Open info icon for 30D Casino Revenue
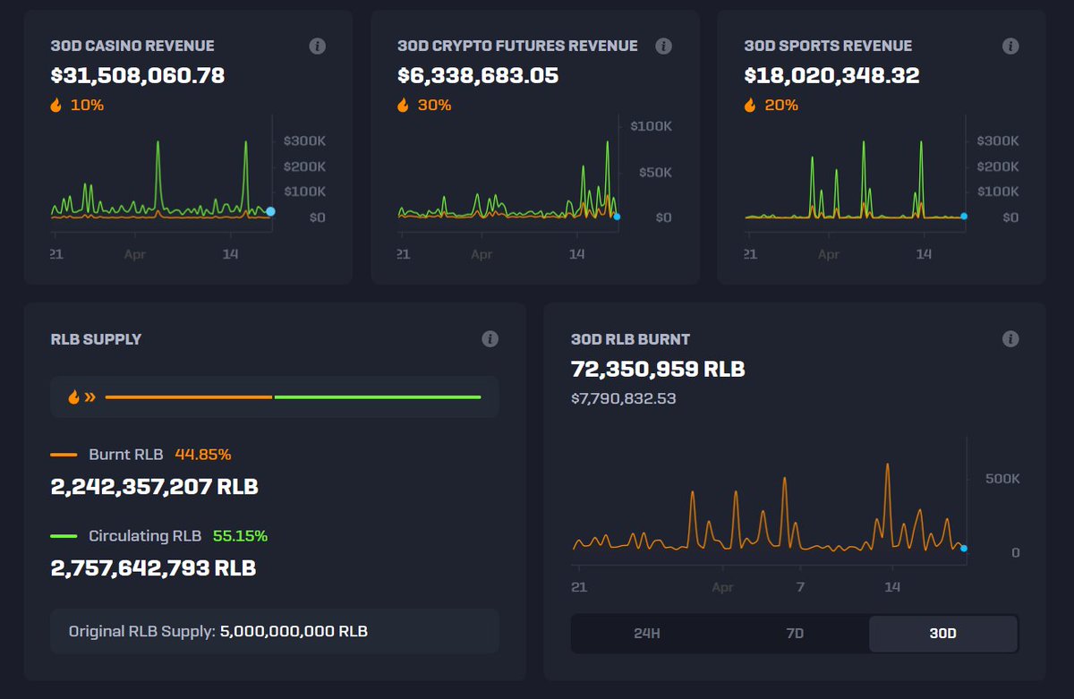This screenshot has height=699, width=1074. click(x=317, y=46)
